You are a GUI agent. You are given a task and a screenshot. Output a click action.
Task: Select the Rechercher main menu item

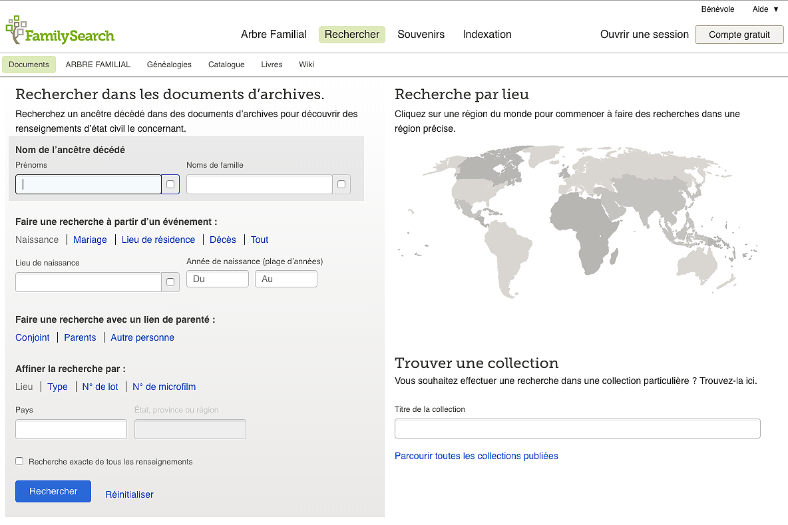point(352,34)
